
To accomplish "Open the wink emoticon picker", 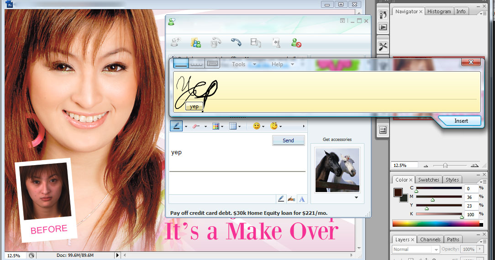I will pos(274,126).
